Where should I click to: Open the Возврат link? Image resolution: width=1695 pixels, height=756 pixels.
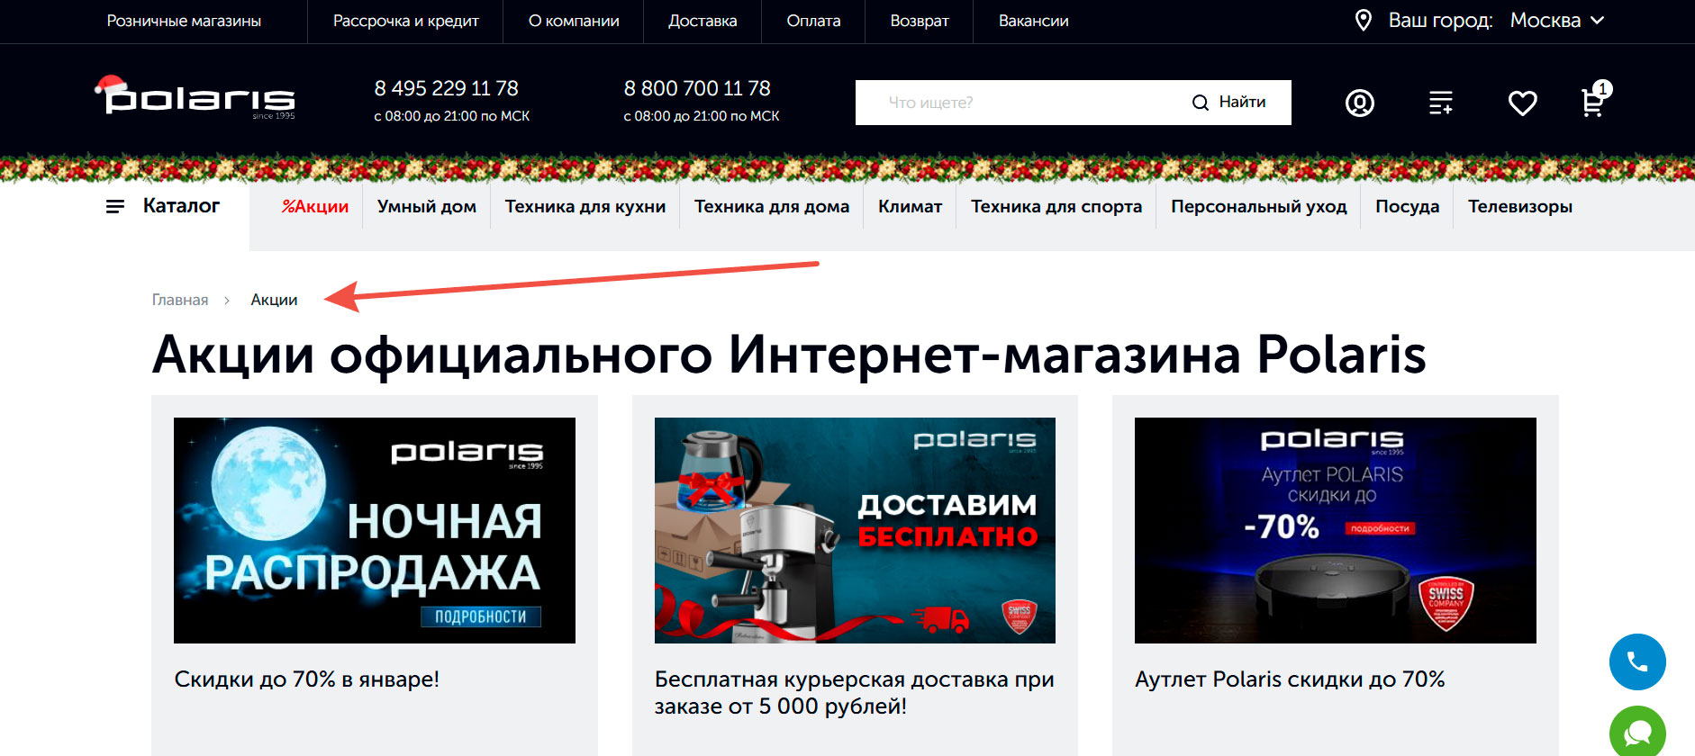(x=920, y=21)
